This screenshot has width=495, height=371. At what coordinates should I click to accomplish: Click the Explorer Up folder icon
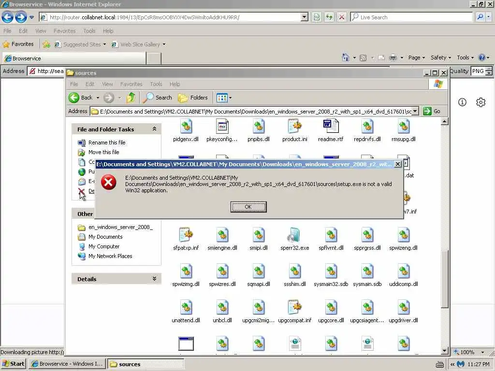coord(131,98)
